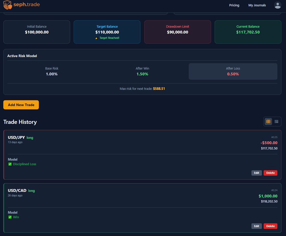Click the 'Target Reached!' label
Image resolution: width=286 pixels, height=236 pixels.
click(109, 38)
